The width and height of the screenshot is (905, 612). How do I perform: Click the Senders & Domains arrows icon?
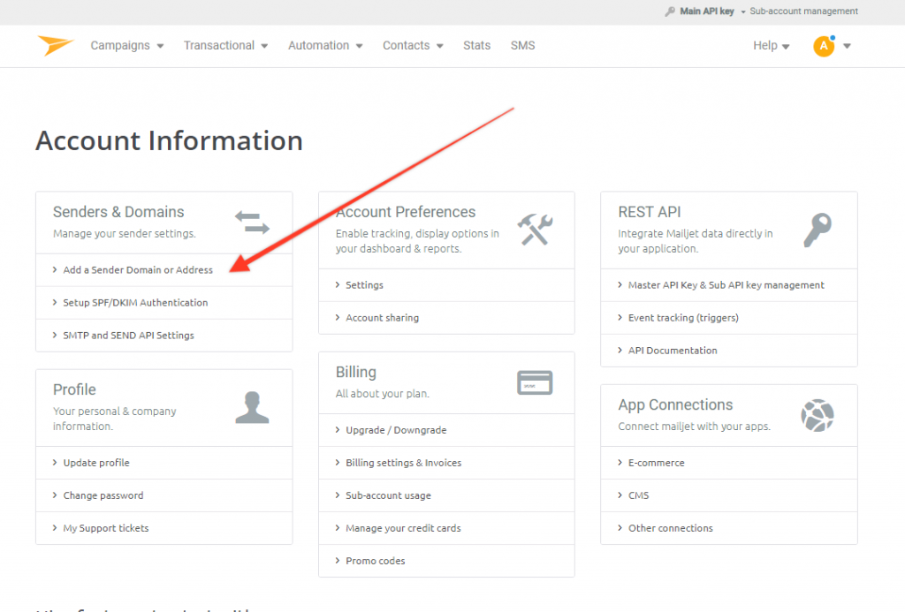[252, 223]
